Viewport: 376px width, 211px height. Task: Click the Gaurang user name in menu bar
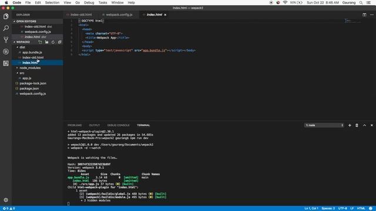tap(348, 2)
